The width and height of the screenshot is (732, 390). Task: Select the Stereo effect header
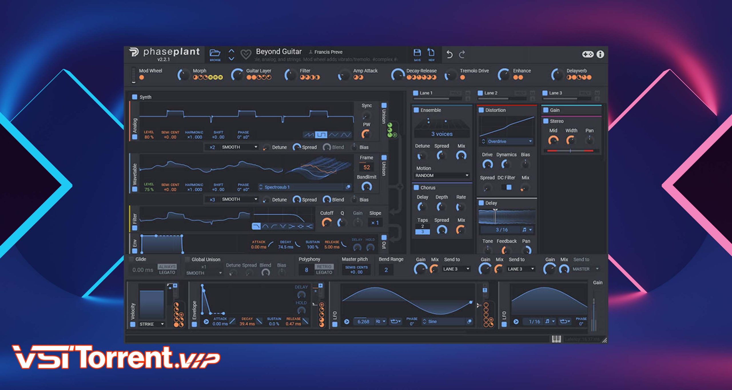(572, 121)
